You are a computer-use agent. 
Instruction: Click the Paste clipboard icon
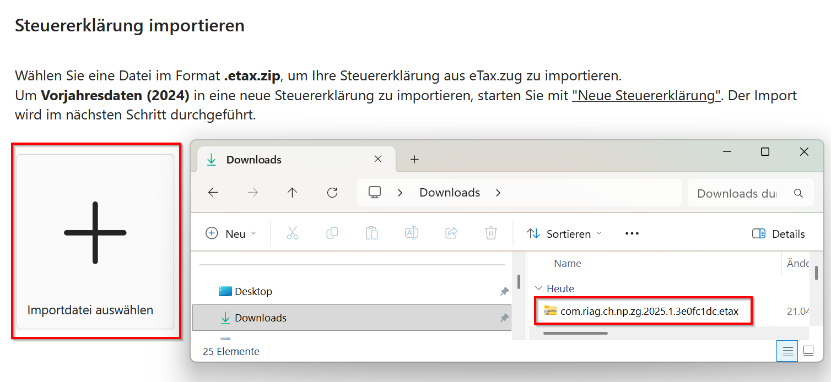click(x=372, y=233)
